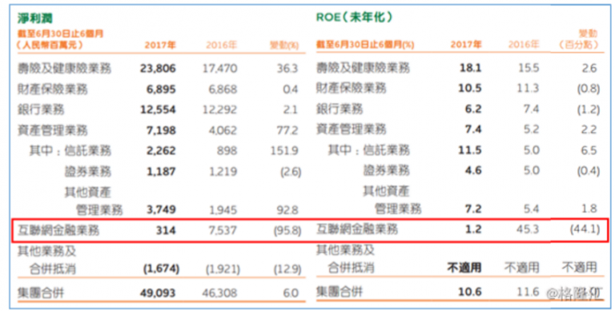Click the 淨利潤 table heading

point(35,18)
